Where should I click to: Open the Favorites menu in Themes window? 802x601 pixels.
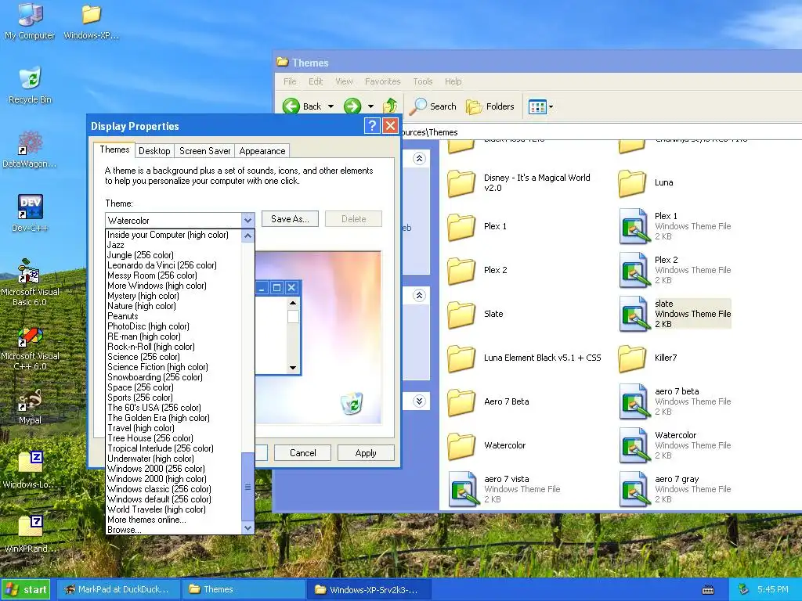(382, 81)
